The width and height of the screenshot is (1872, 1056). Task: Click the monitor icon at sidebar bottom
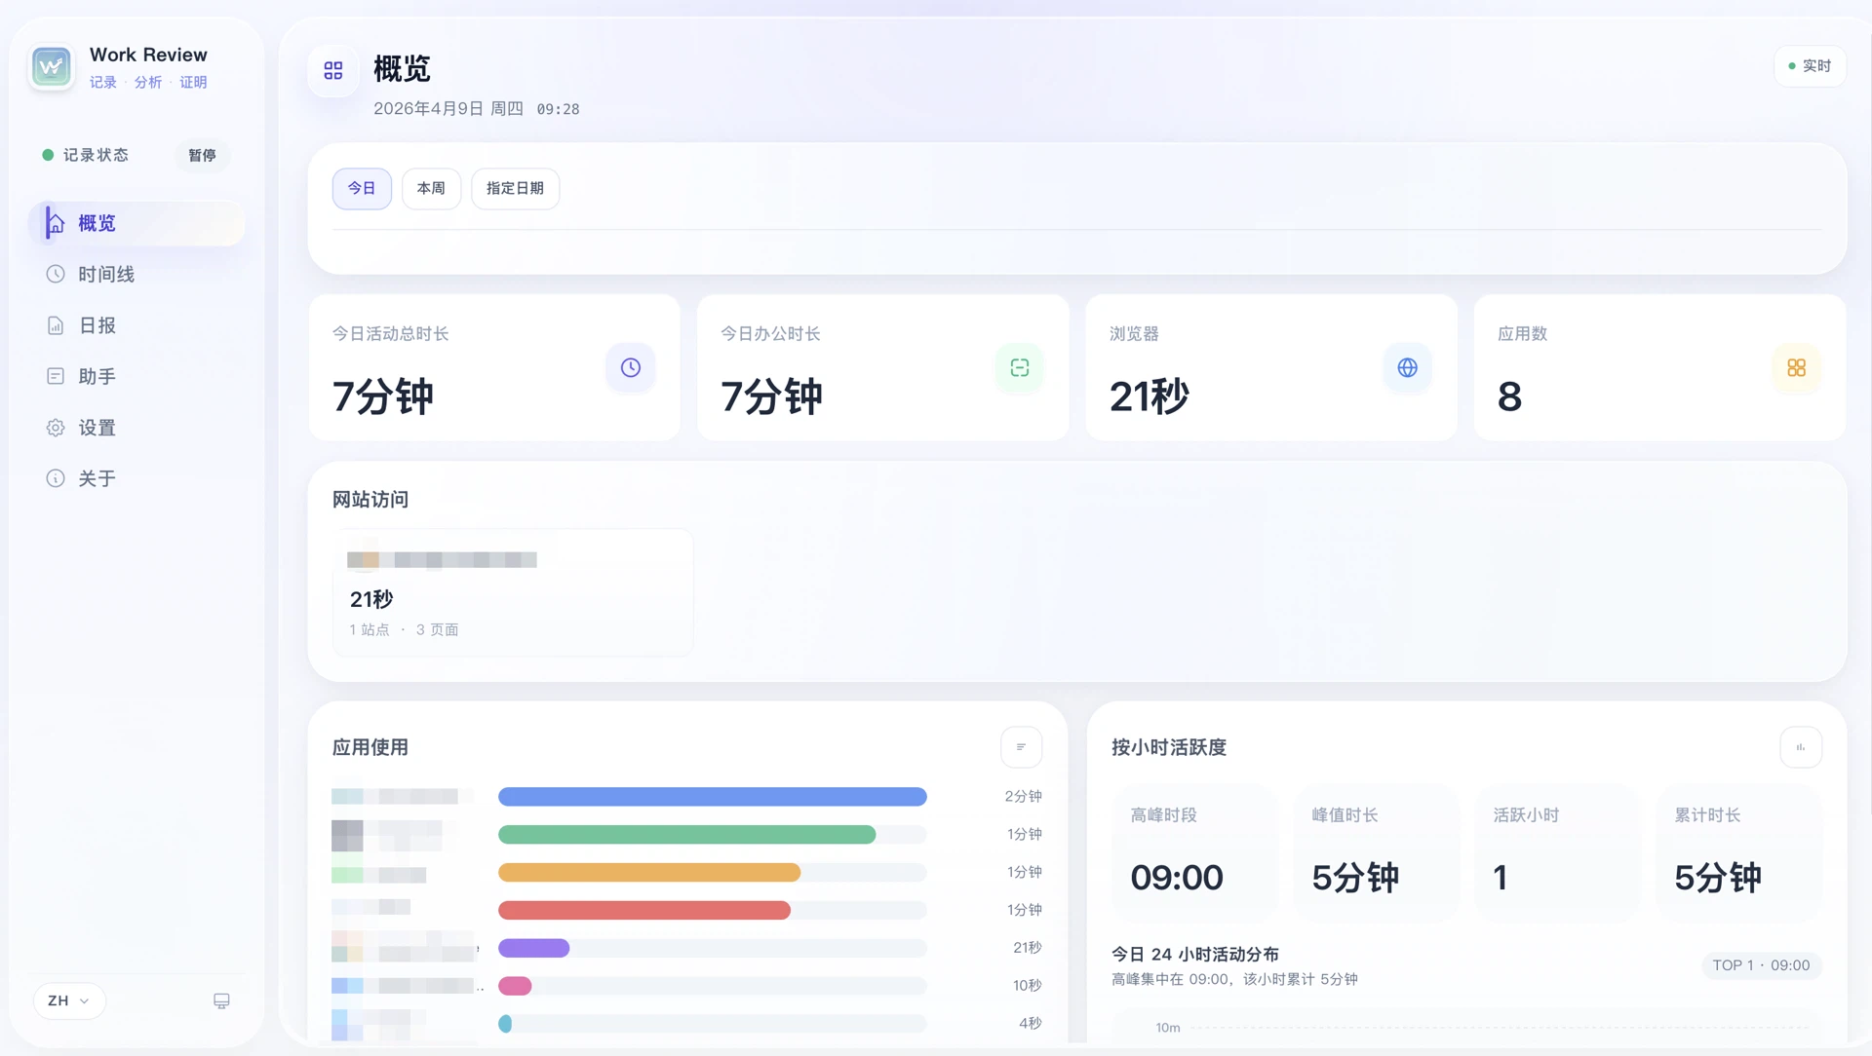point(221,1001)
